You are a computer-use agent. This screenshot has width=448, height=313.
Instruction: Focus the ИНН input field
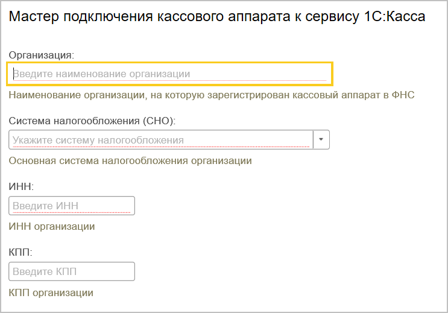point(72,206)
